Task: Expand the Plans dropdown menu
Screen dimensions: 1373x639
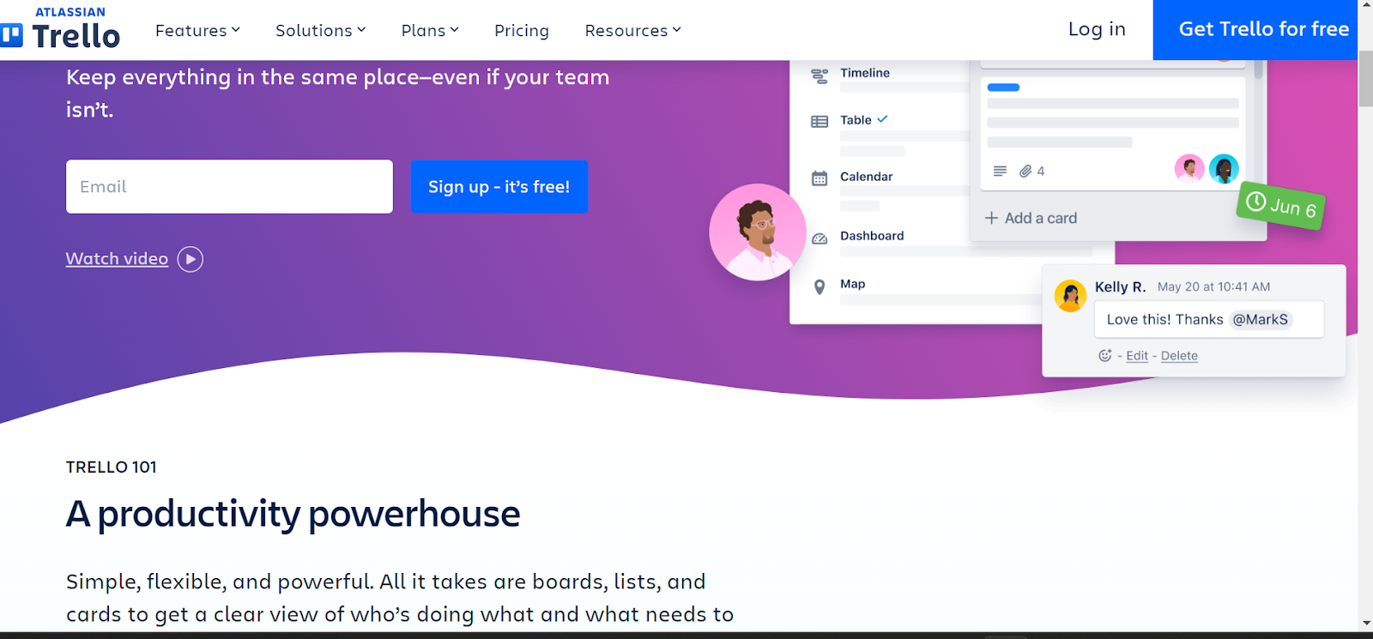Action: tap(430, 31)
